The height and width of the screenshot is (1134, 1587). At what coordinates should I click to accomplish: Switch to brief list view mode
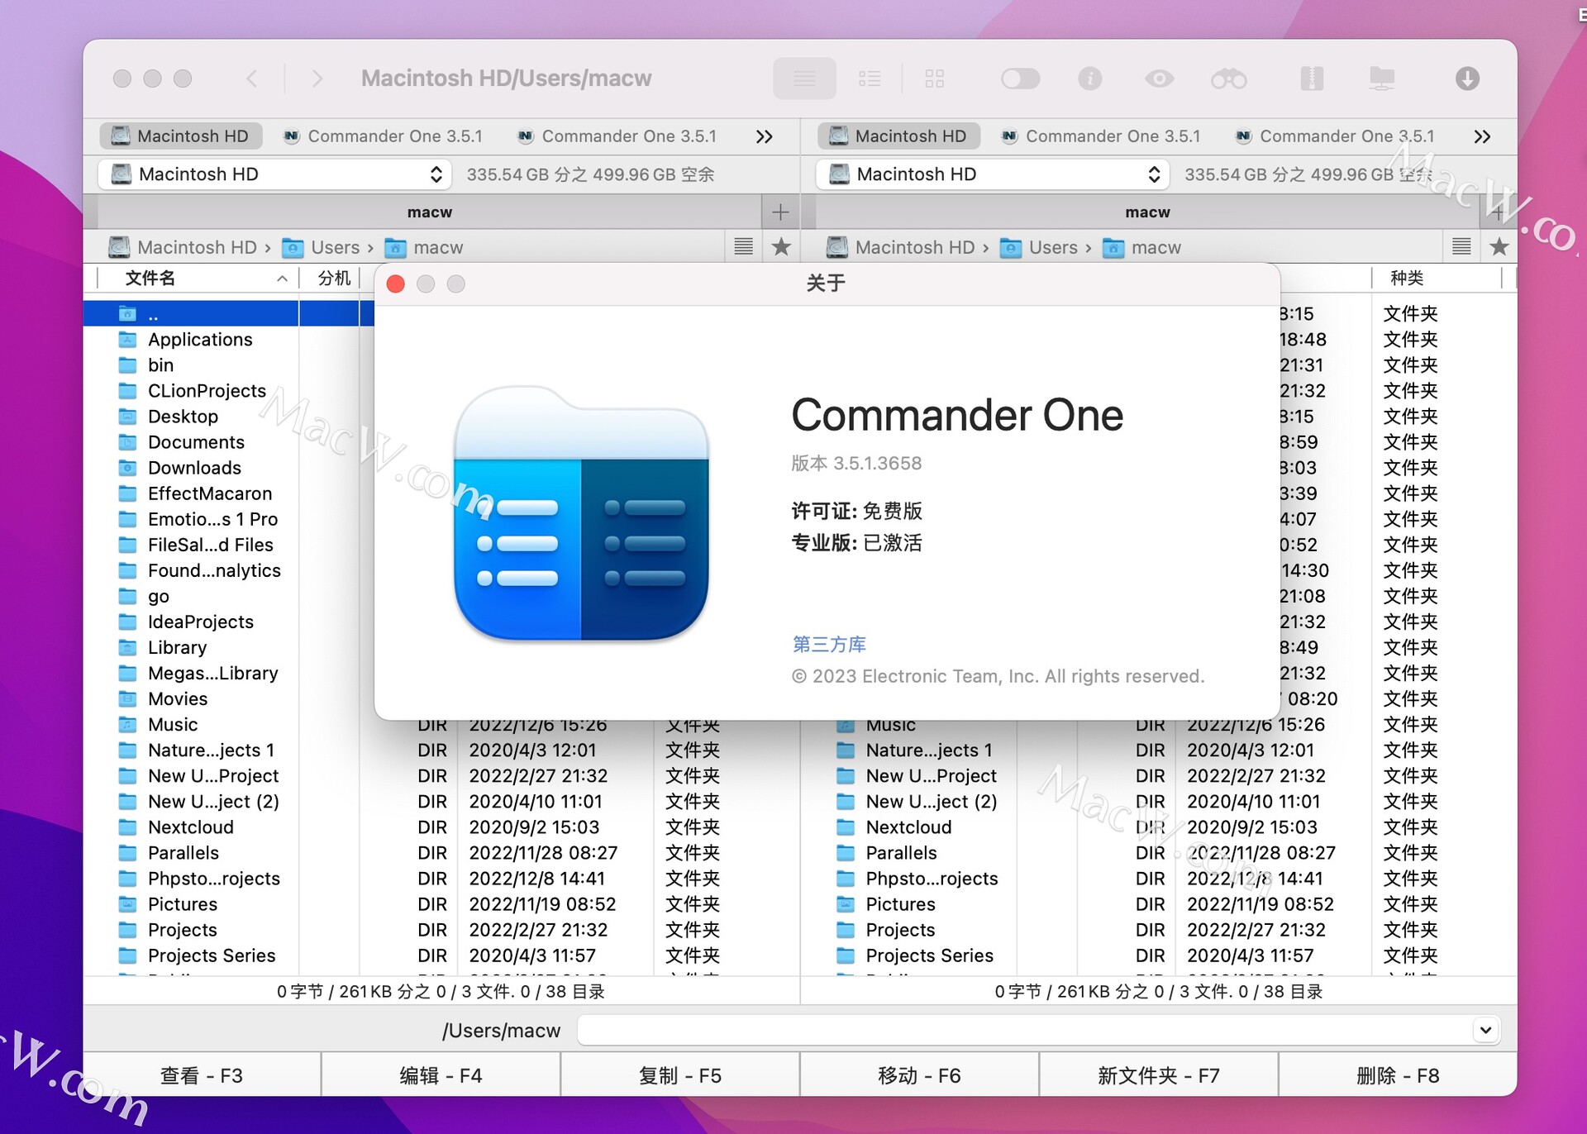click(870, 79)
